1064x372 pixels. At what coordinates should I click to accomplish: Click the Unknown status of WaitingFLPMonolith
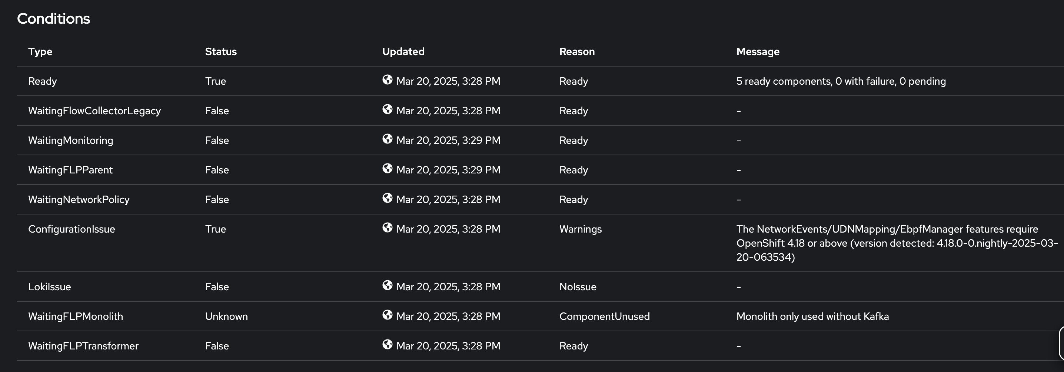226,316
